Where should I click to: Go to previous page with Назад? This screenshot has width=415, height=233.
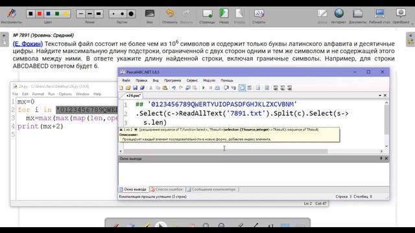click(224, 16)
